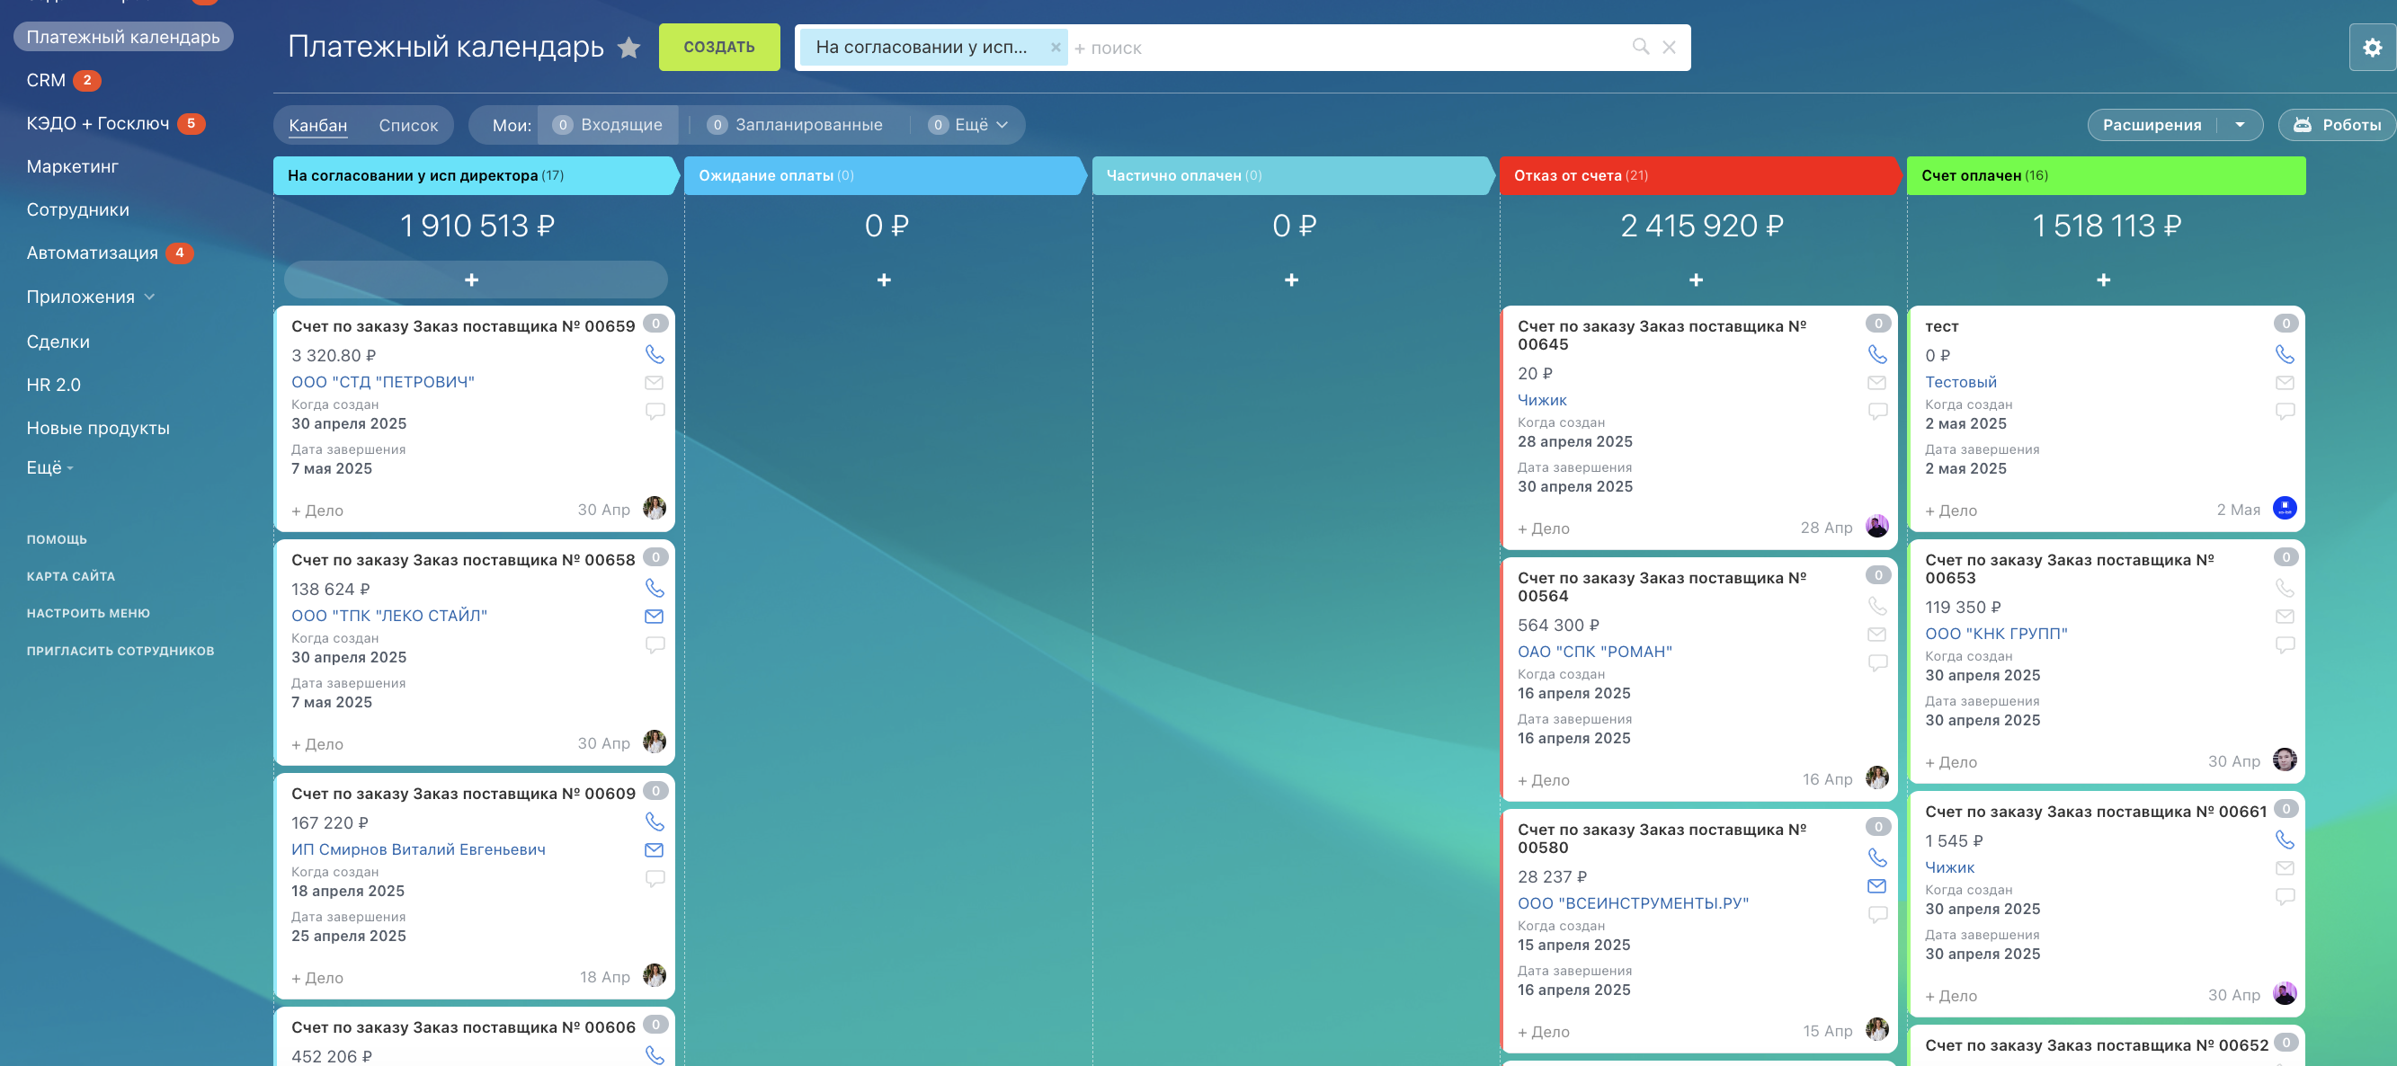Click email icon on ООО ТПК ЛЕКО СТАЙЛ card

pos(655,616)
